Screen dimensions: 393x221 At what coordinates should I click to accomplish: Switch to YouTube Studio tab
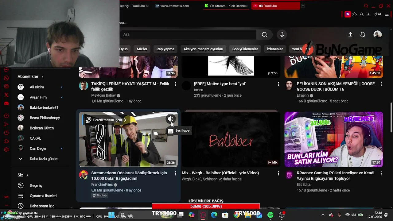pos(135,6)
